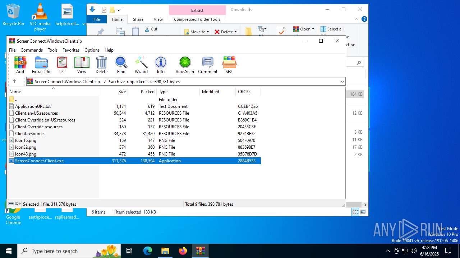Open the notification center icon
Viewport: 460px width, 258px height.
(448, 251)
